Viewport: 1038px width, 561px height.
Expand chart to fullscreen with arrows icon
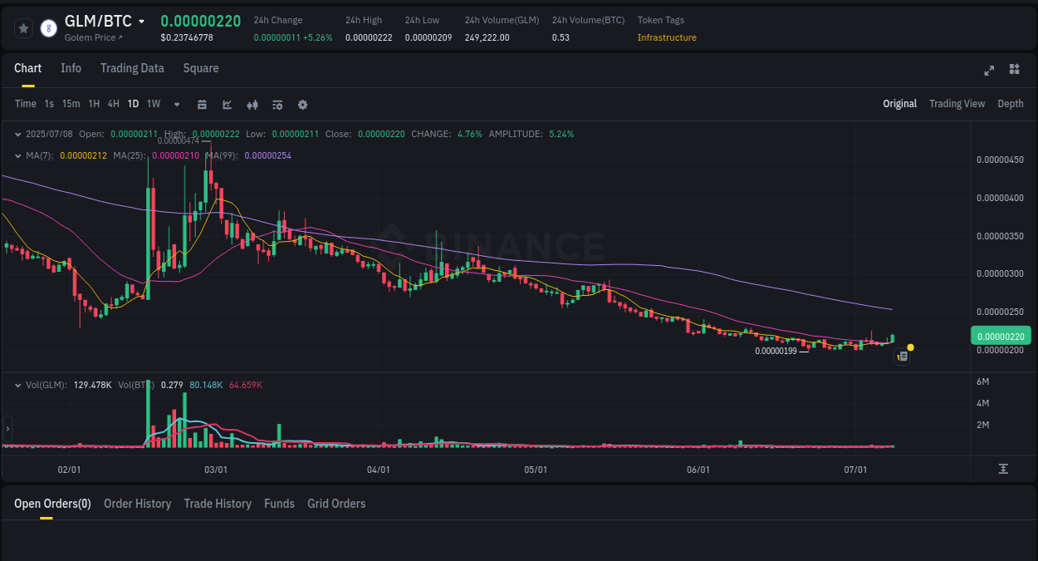tap(989, 71)
